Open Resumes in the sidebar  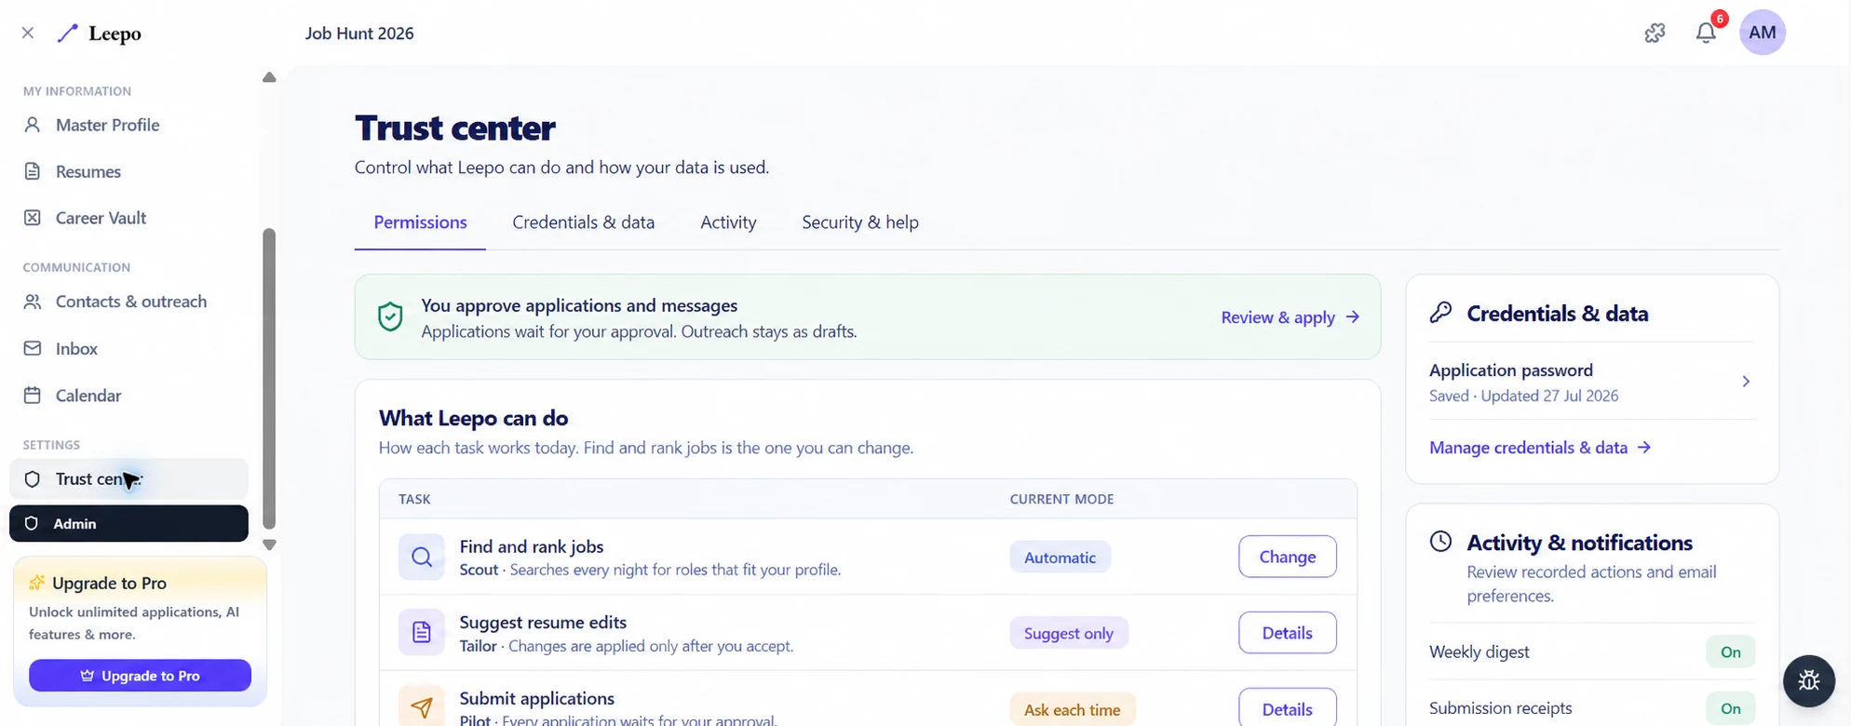pyautogui.click(x=128, y=171)
